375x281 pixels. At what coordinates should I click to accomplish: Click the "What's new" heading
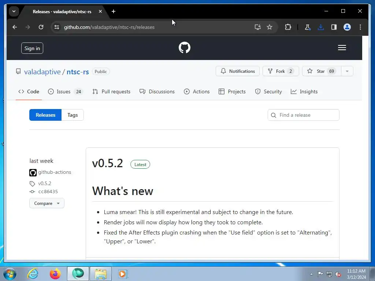[x=123, y=191]
